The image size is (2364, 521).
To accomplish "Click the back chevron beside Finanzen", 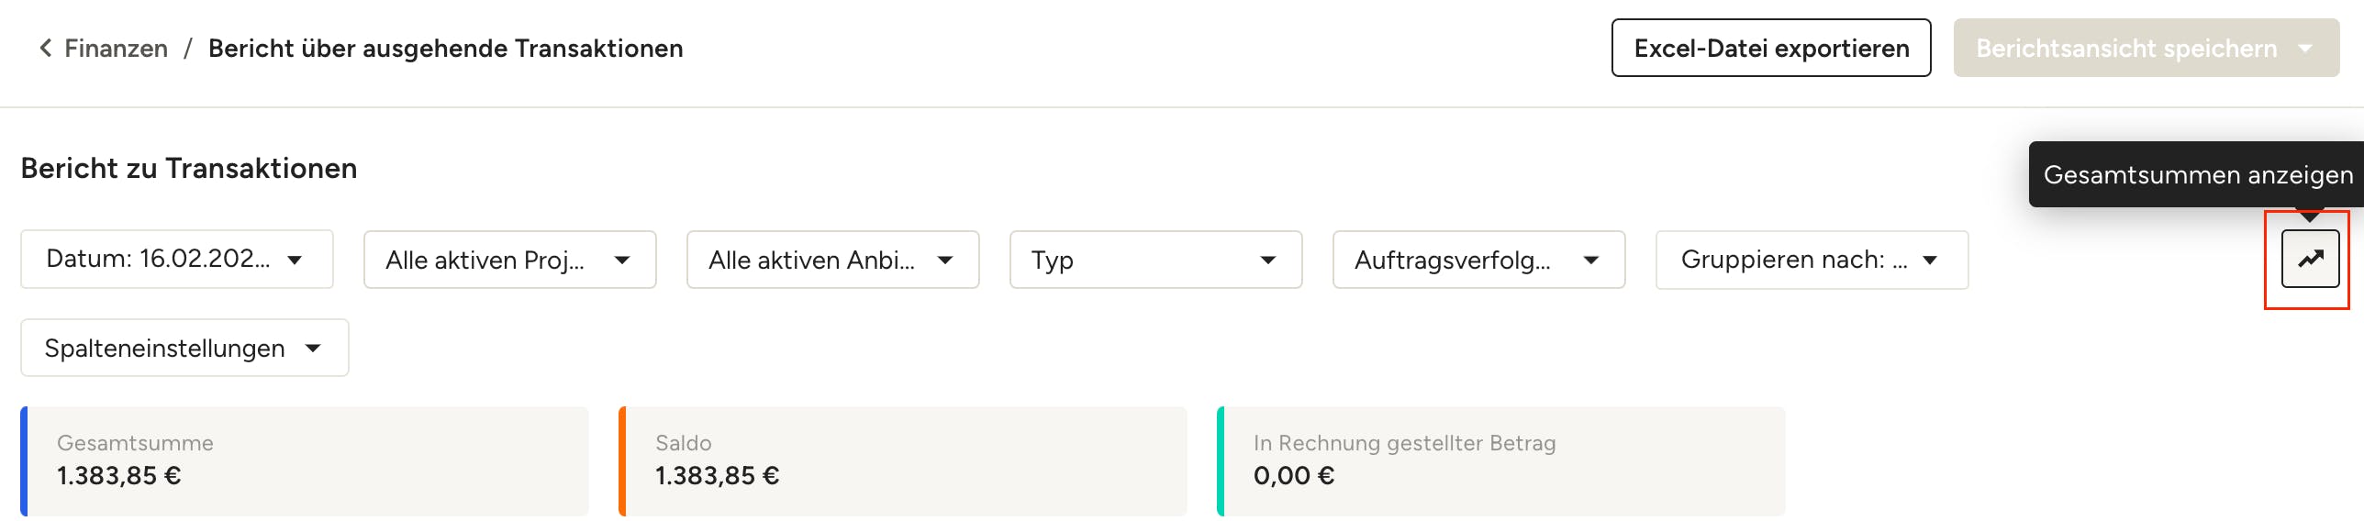I will 45,48.
